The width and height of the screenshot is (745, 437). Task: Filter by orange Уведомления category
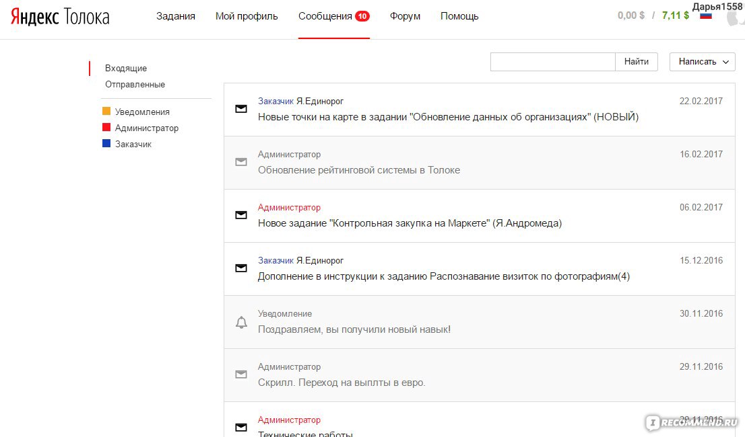(x=136, y=112)
